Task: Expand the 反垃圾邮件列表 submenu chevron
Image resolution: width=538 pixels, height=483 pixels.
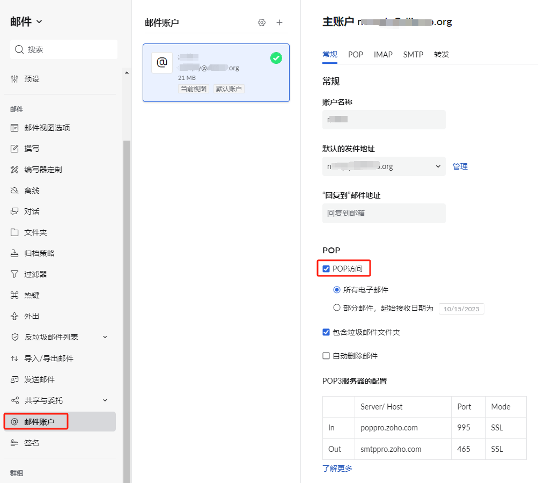Action: tap(105, 337)
